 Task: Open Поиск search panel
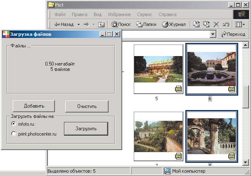[121, 24]
